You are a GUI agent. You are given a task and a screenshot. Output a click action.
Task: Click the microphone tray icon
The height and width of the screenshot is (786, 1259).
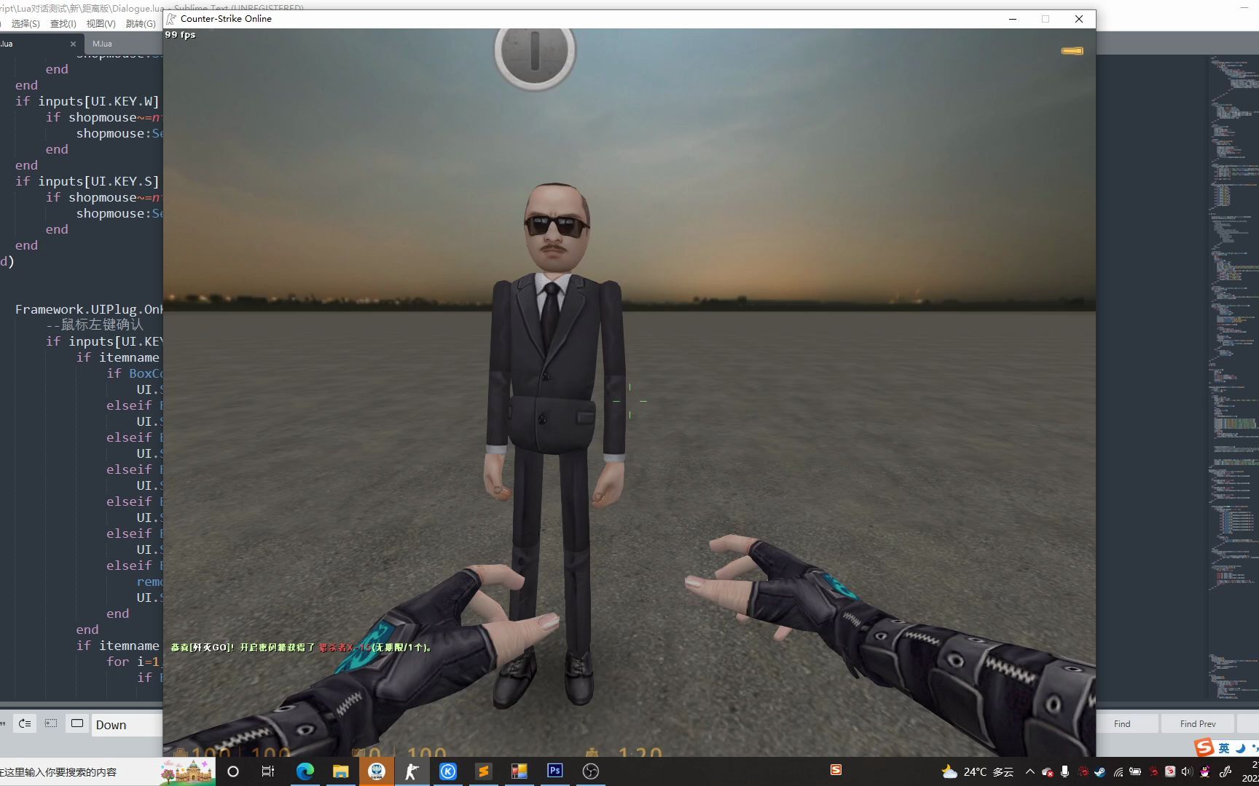[1064, 771]
